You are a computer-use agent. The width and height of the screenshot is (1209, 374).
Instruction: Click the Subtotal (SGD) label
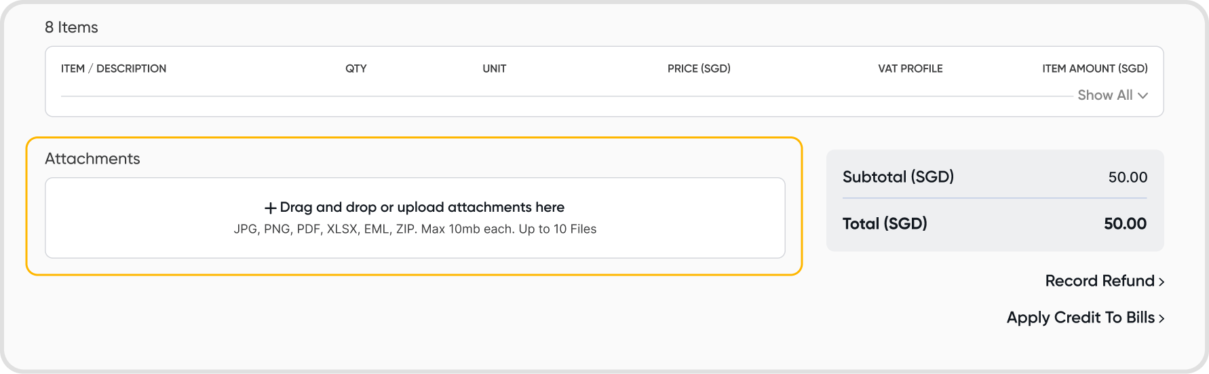(x=898, y=177)
